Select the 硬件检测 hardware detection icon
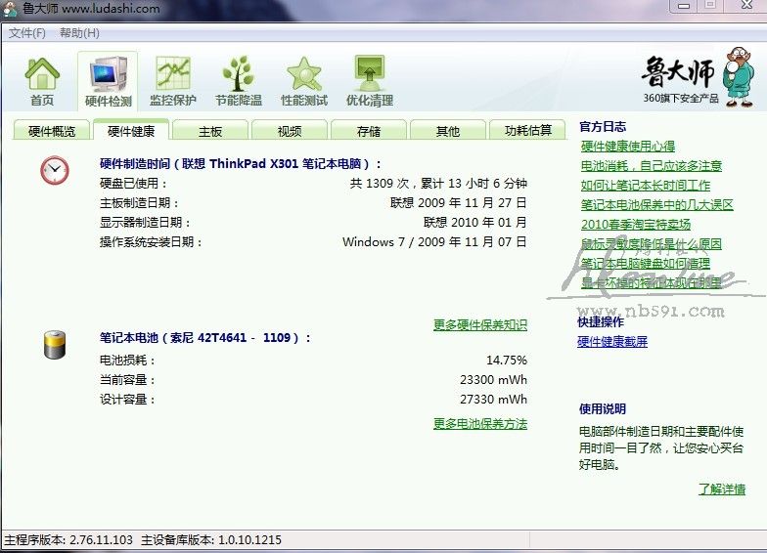This screenshot has width=767, height=553. coord(108,81)
